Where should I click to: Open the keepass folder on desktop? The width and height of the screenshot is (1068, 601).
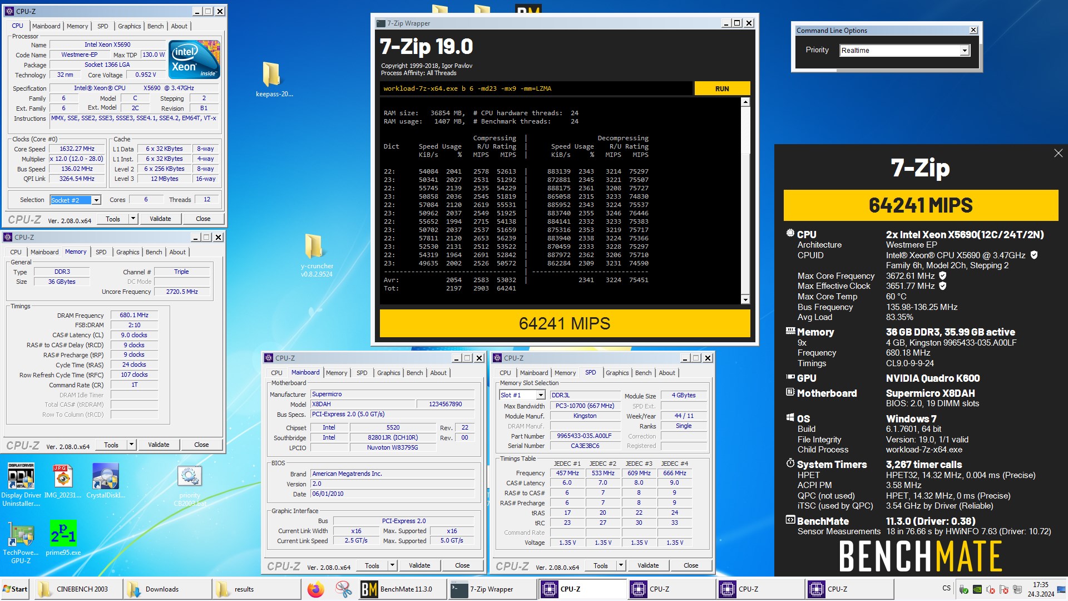tap(271, 74)
